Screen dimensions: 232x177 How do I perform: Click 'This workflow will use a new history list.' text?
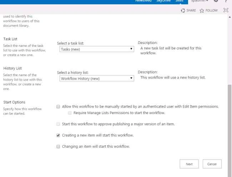click(173, 78)
